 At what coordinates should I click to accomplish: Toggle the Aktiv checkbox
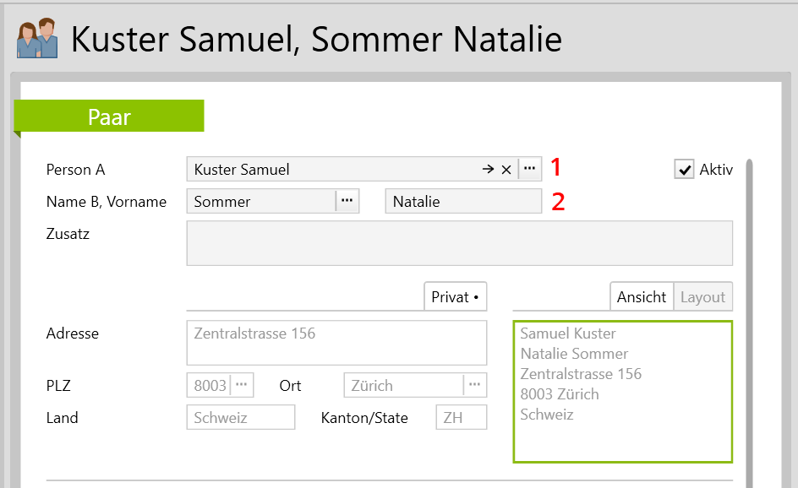(684, 170)
